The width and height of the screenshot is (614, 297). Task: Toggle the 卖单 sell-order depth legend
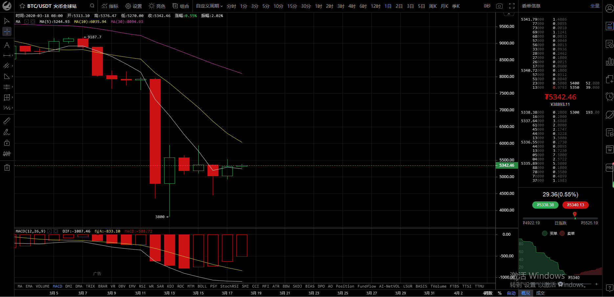(x=567, y=233)
